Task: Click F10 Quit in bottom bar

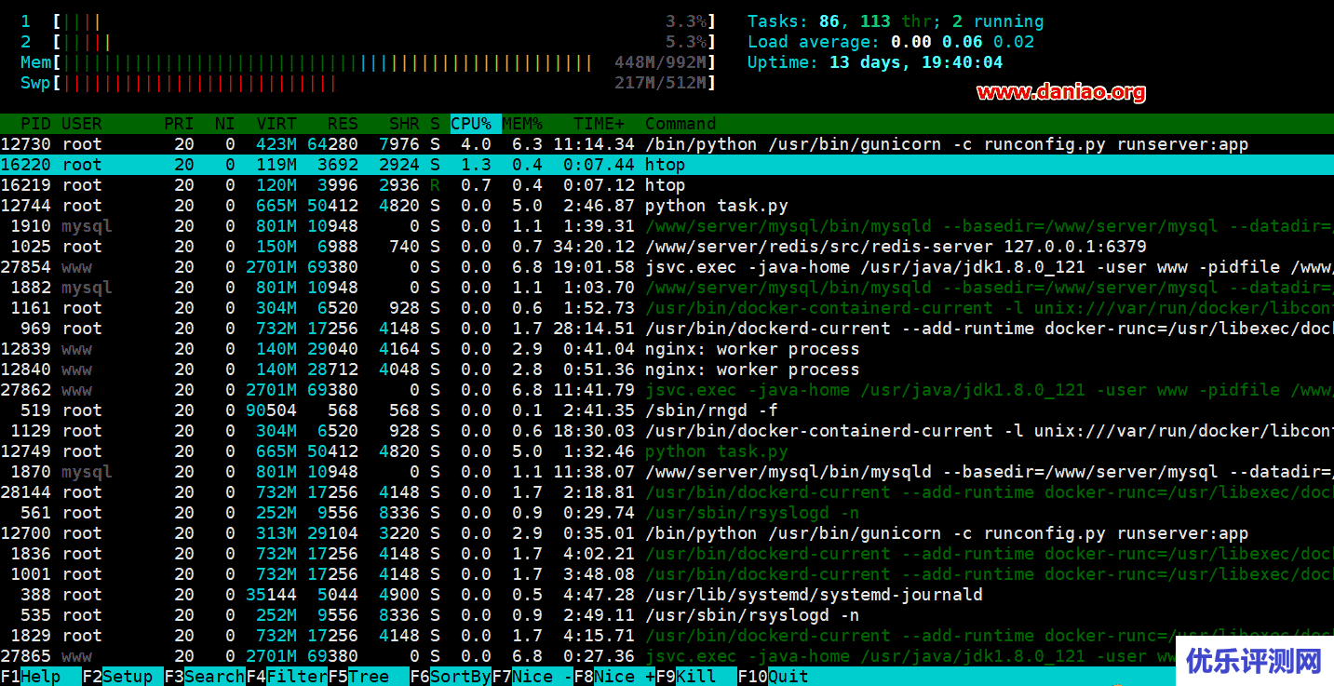Action: click(x=774, y=677)
